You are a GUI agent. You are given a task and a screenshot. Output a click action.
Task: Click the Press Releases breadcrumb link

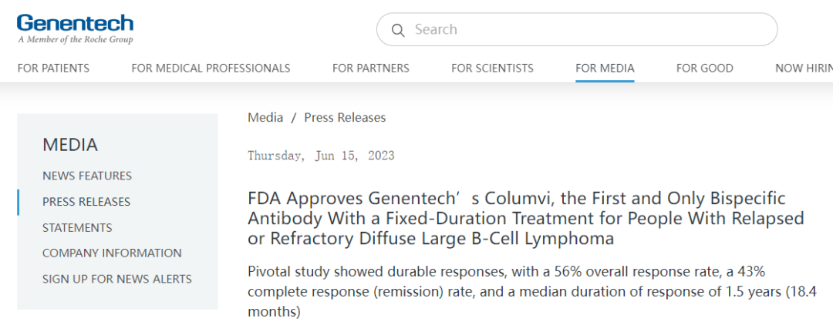[x=345, y=118]
